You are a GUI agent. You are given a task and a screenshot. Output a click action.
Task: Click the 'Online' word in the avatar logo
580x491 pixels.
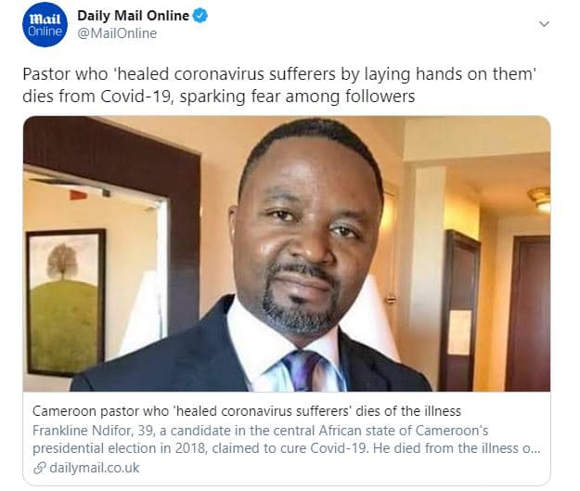click(45, 32)
